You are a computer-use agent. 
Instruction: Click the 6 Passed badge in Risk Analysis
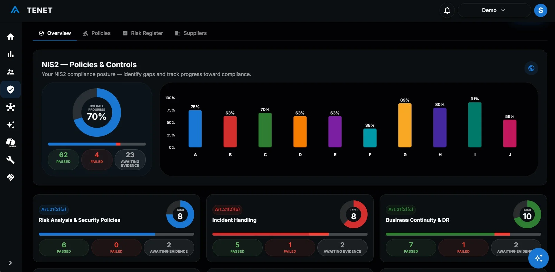(x=64, y=248)
